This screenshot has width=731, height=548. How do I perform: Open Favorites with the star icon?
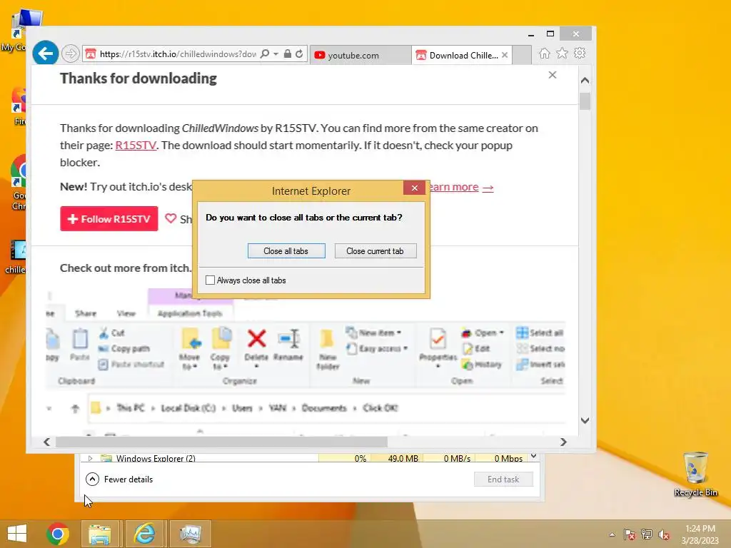(x=563, y=53)
